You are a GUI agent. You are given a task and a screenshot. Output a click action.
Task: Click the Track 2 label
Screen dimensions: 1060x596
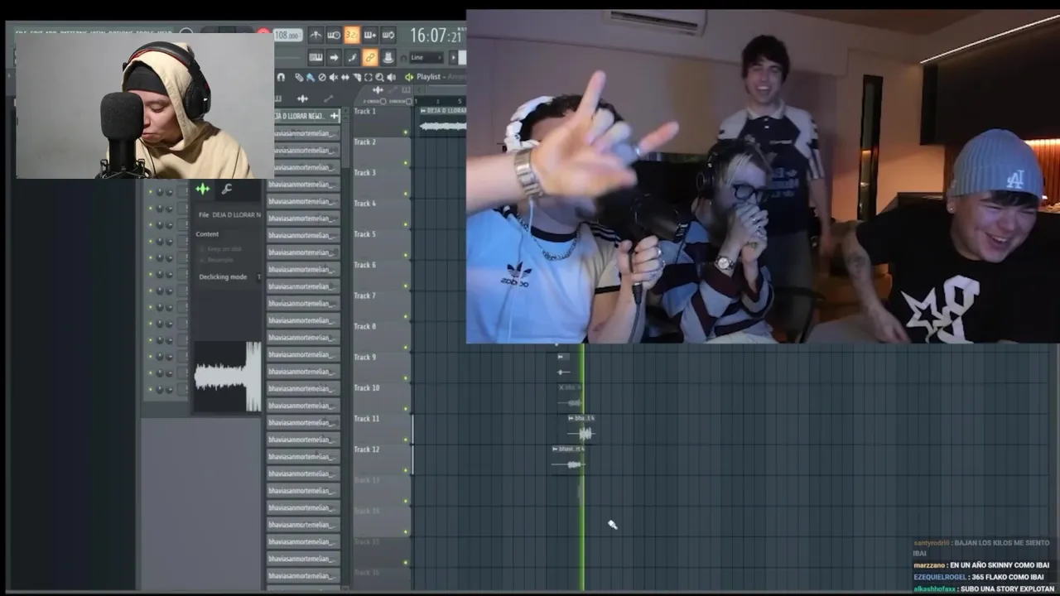365,142
